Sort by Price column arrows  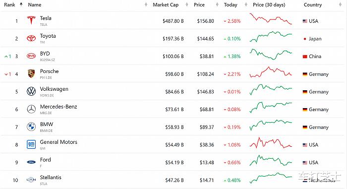click(x=217, y=4)
